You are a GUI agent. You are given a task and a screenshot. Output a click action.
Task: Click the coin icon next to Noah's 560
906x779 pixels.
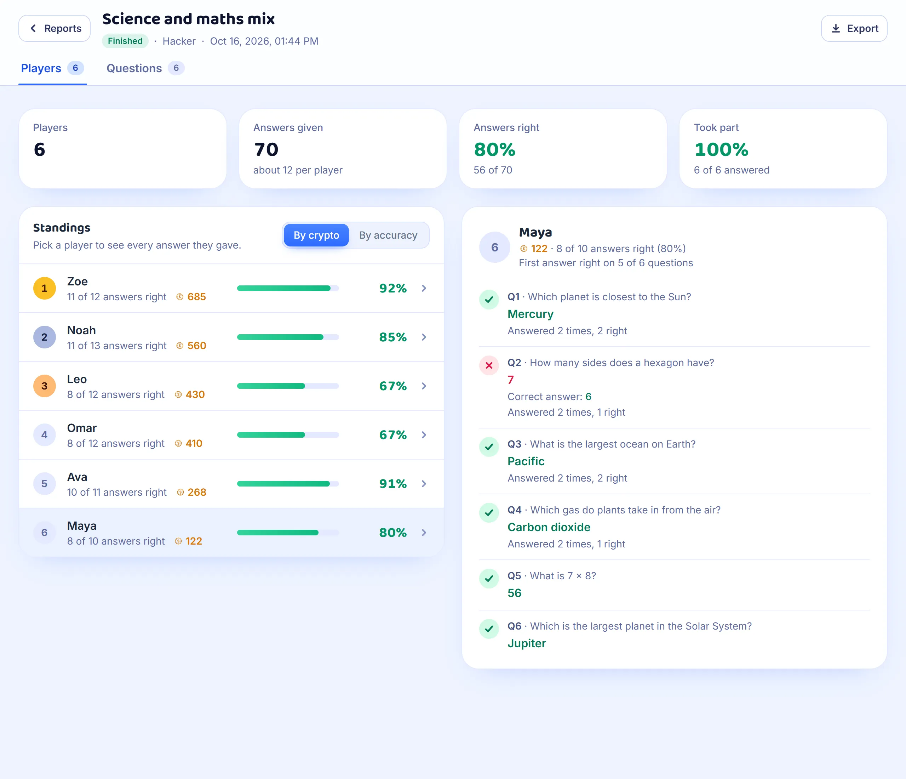click(180, 346)
